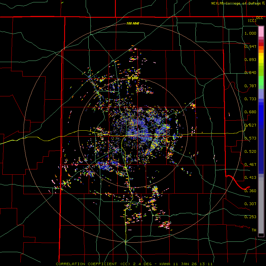266x266 pixels.
Task: Select the 0.840 legend value
Action: click(x=250, y=73)
